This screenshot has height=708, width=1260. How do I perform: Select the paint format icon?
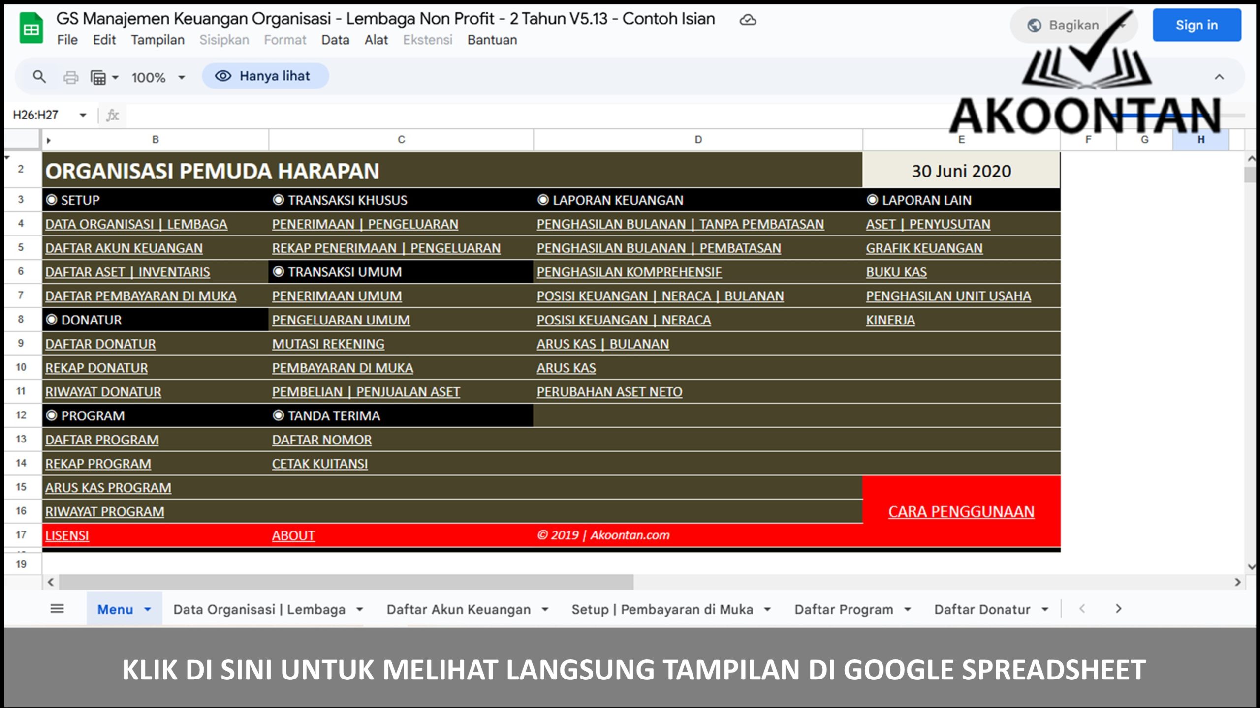click(98, 76)
